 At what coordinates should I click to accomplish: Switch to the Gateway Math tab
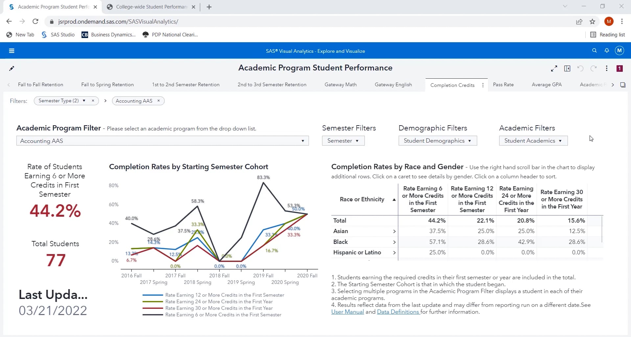point(340,85)
